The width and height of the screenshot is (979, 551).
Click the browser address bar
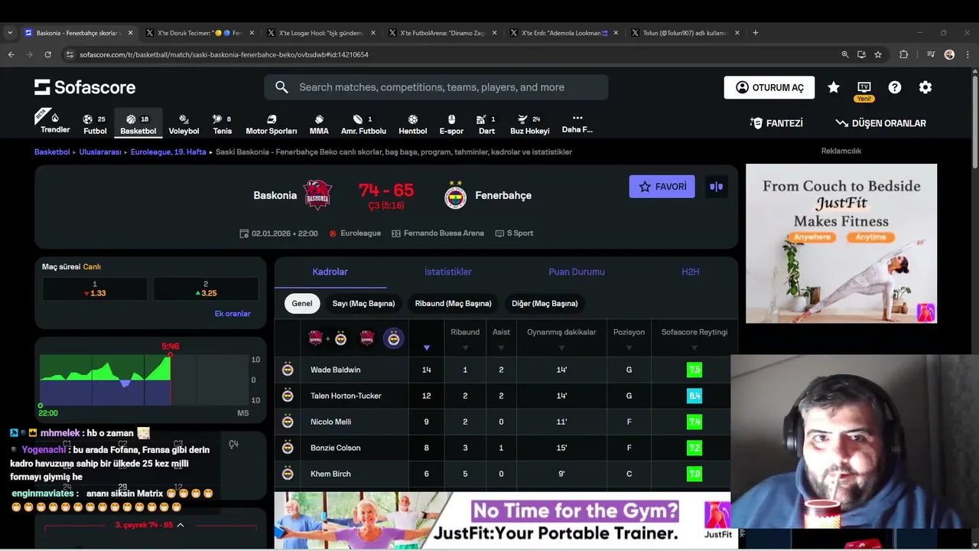451,54
